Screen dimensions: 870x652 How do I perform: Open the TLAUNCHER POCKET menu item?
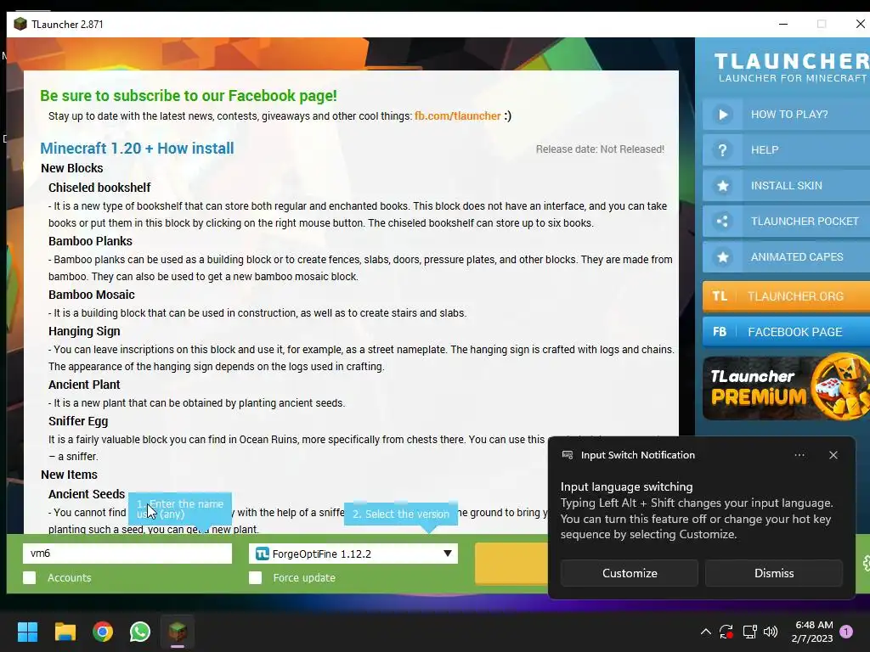point(786,222)
